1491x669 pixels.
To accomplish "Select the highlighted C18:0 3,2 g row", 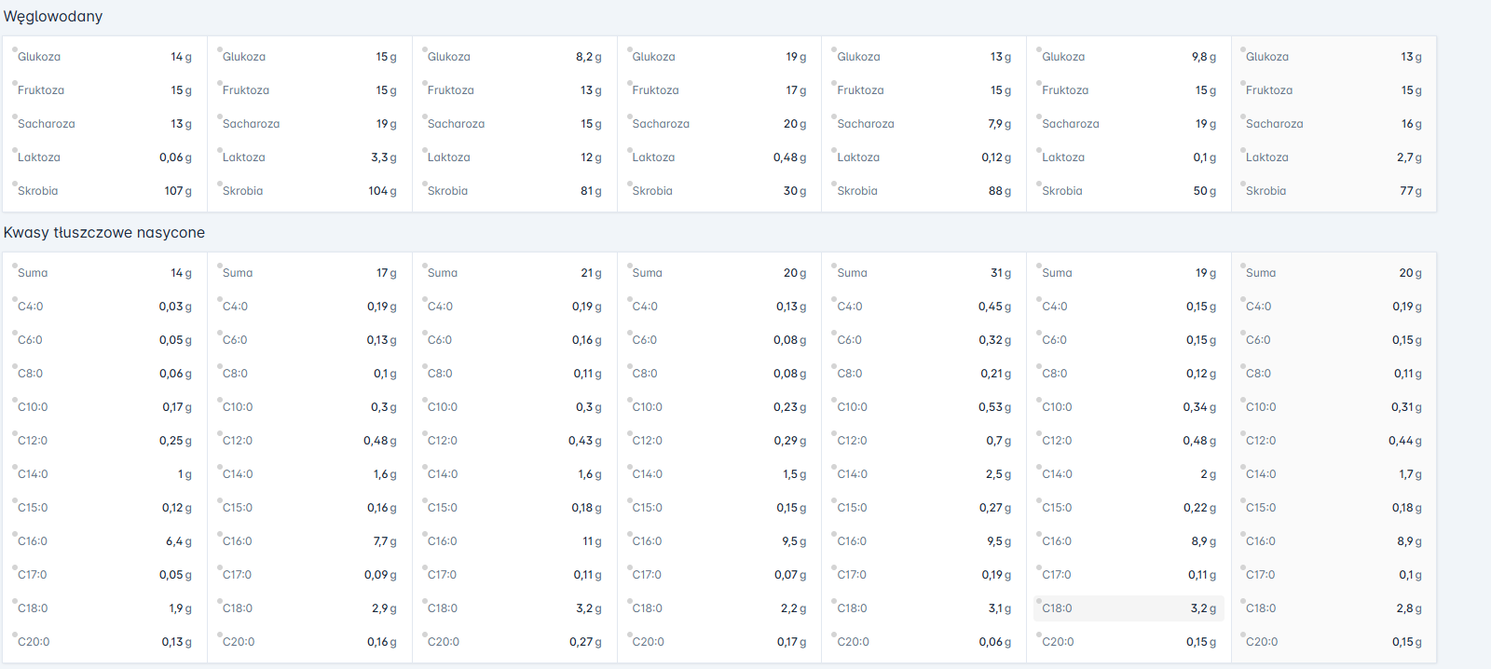I will coord(1129,608).
